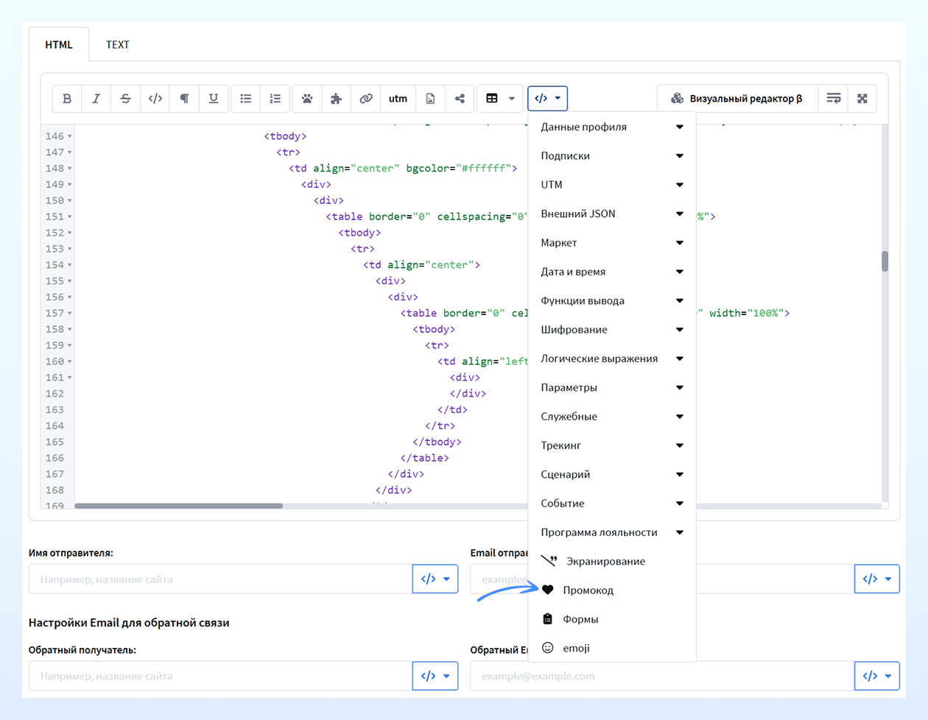
Task: Click the code editor's horizontal scrollbar
Action: [x=178, y=506]
